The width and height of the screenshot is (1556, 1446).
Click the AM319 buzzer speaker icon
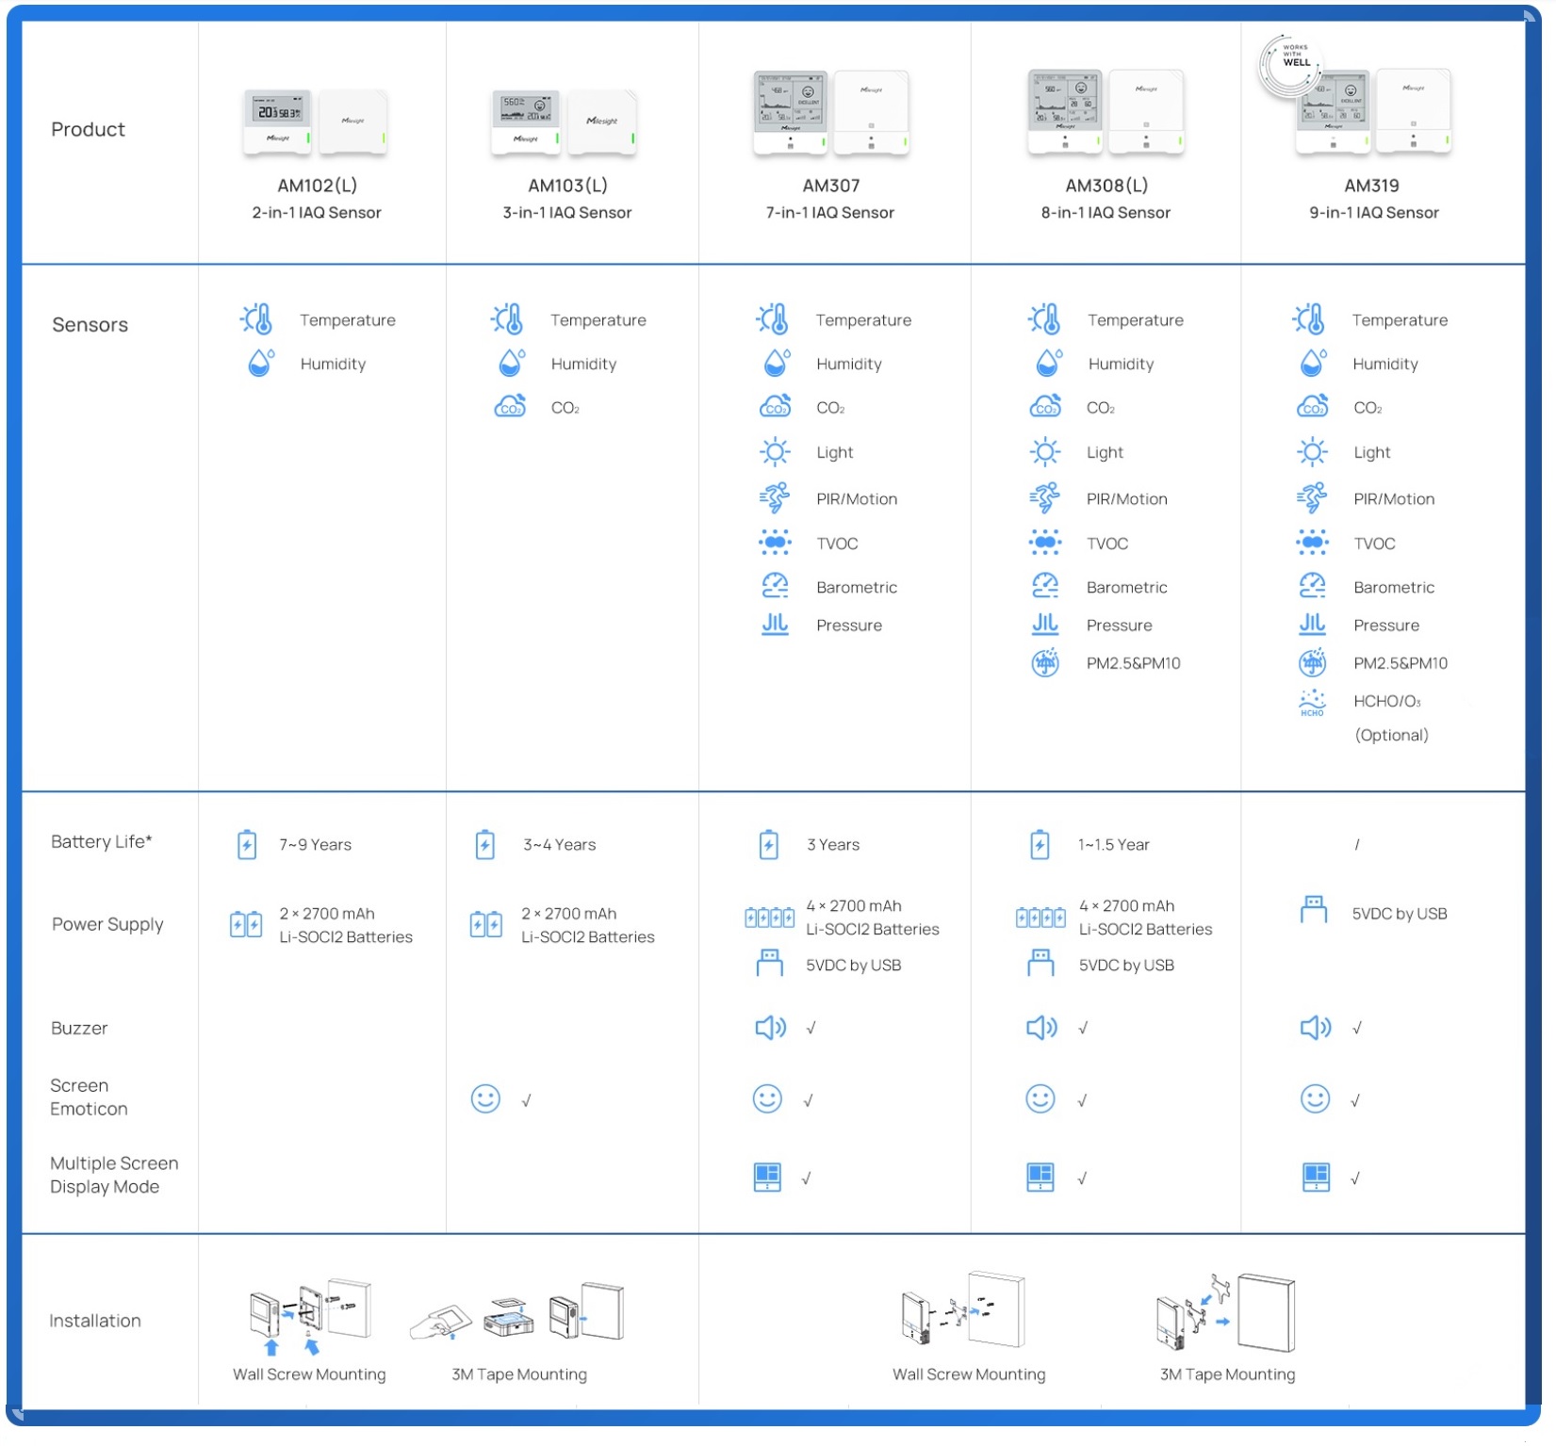[1316, 1028]
